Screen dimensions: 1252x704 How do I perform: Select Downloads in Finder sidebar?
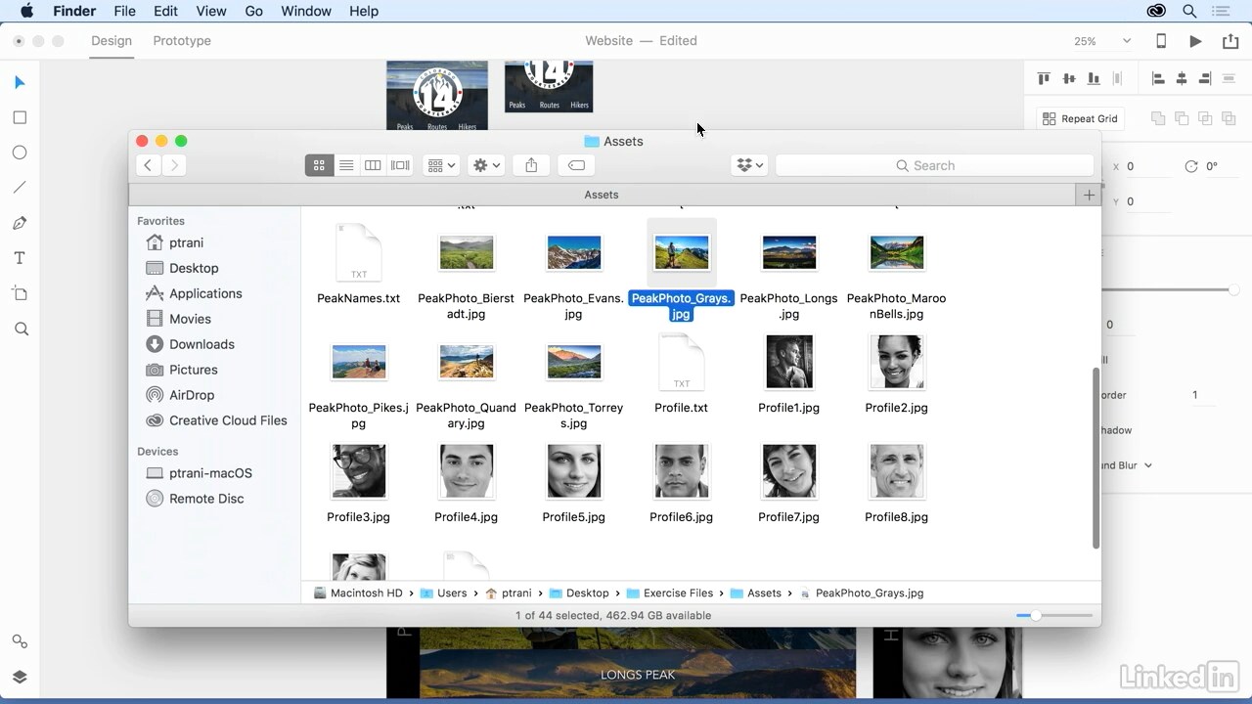pos(201,344)
